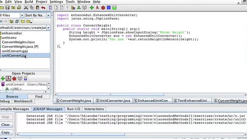Open the Window menu

84,2
